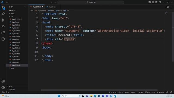Open Explorer panel More Actions ellipsis
174x98 pixels.
25,7
